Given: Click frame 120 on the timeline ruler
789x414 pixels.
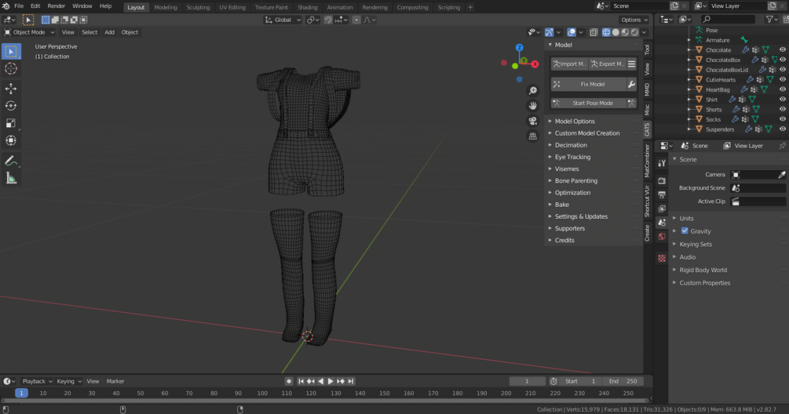Looking at the screenshot, I should (311, 393).
